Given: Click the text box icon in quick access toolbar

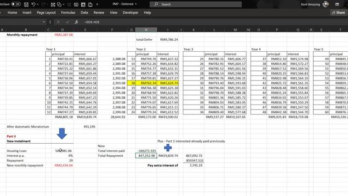Looking at the screenshot, I should point(53,4).
